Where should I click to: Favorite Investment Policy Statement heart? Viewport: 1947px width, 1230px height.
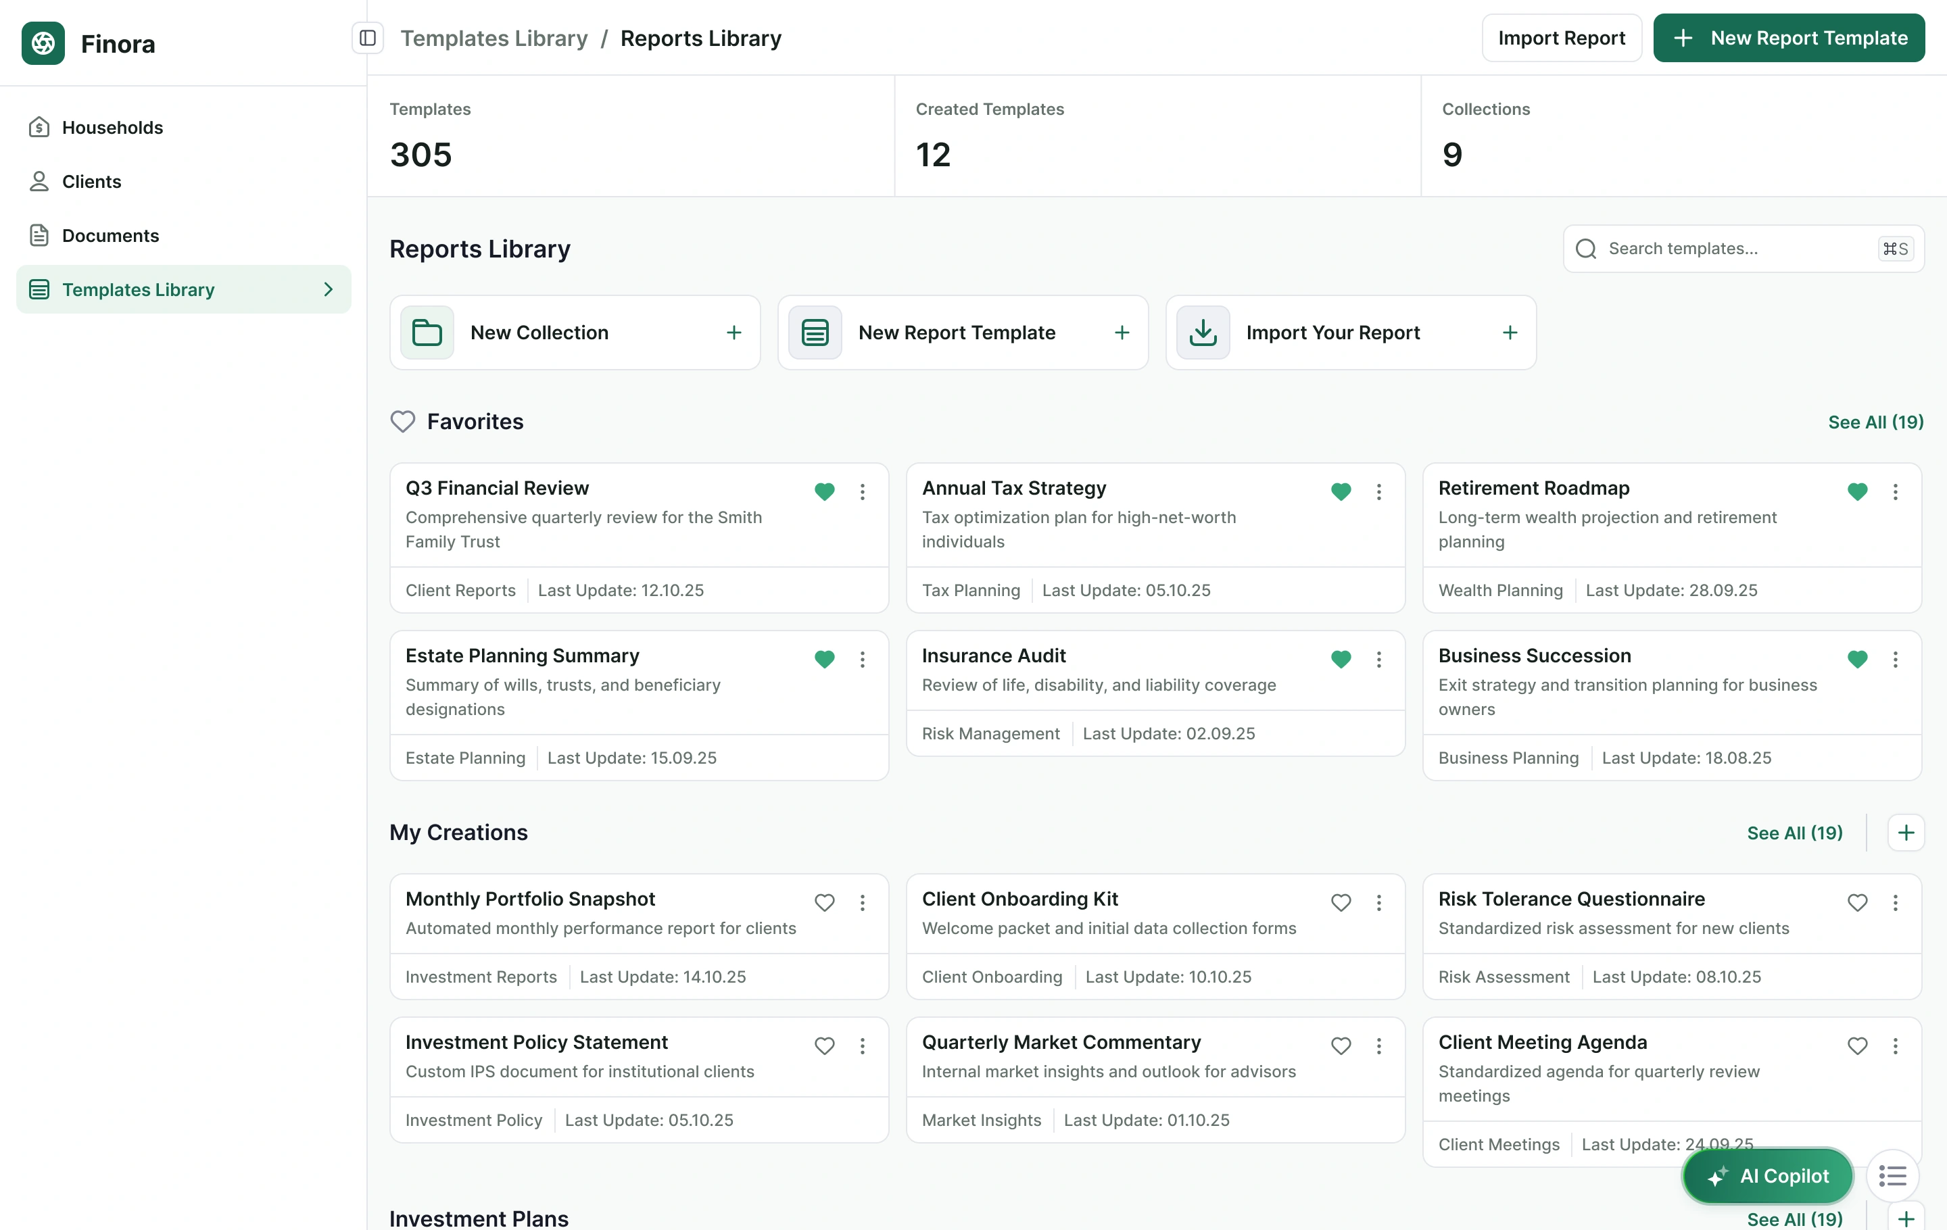[x=824, y=1045]
